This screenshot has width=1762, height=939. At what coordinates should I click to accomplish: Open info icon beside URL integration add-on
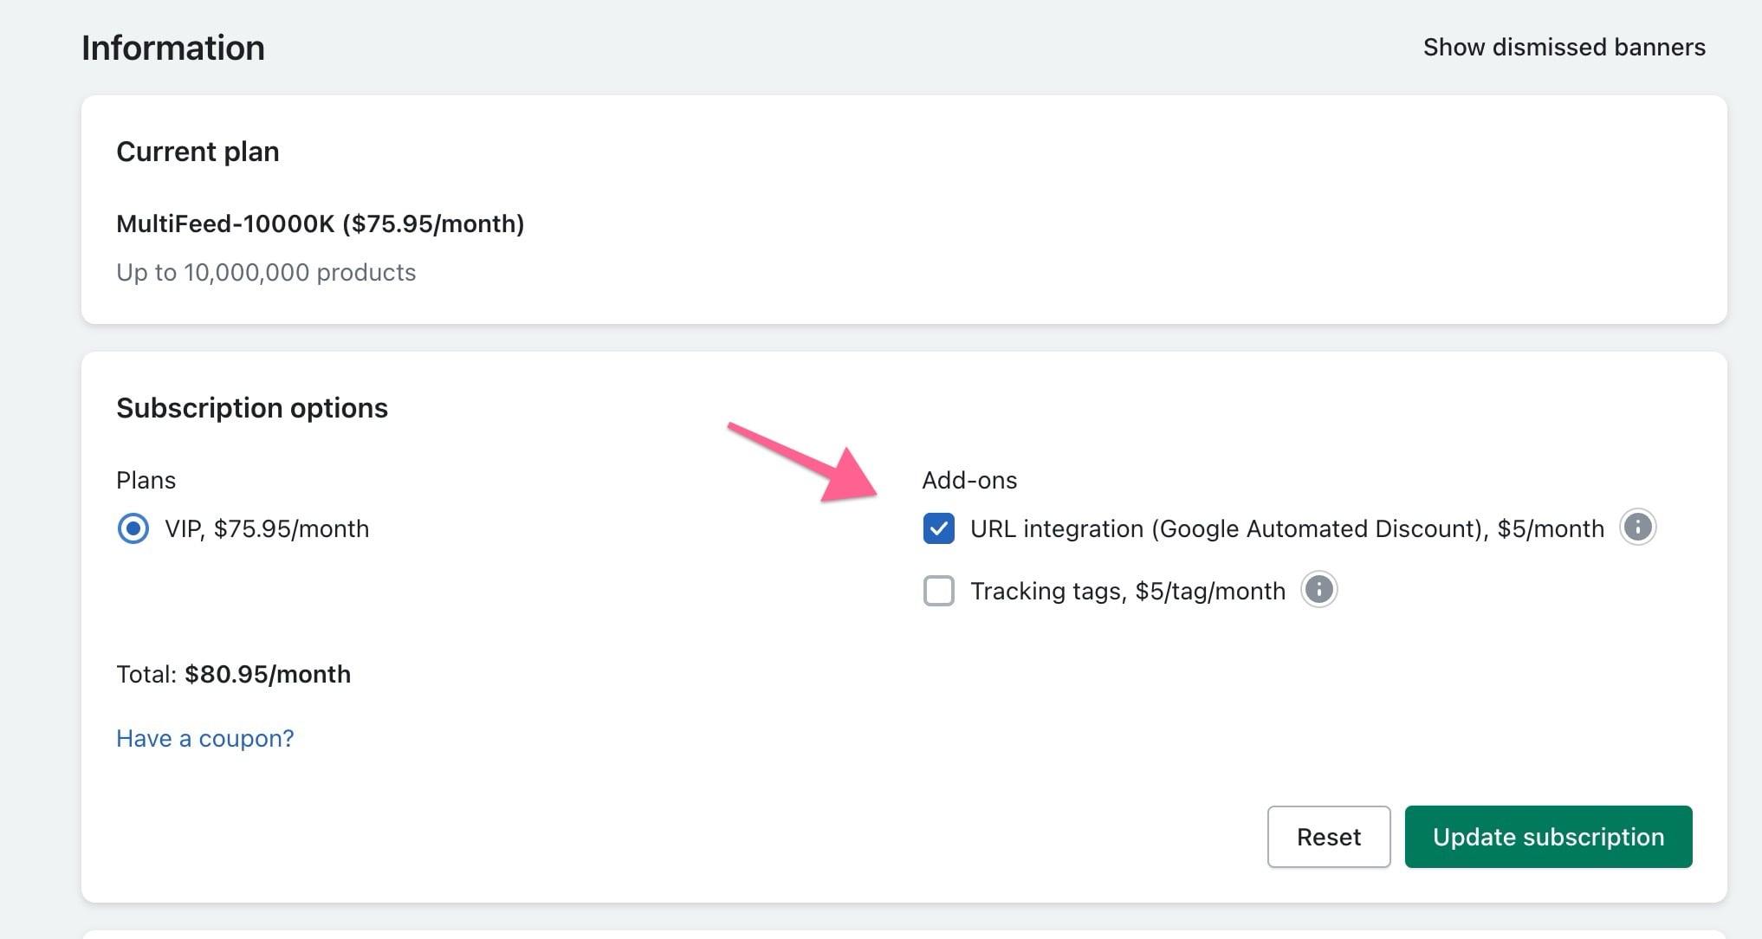coord(1637,528)
